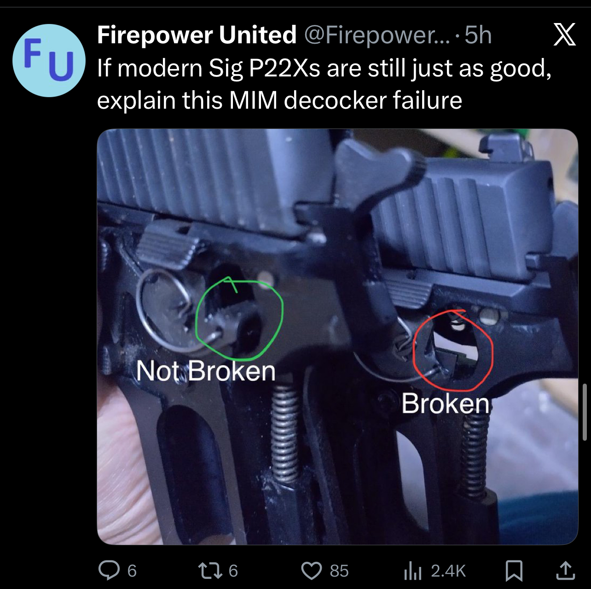Click the reply count 6
This screenshot has height=589, width=591.
132,571
